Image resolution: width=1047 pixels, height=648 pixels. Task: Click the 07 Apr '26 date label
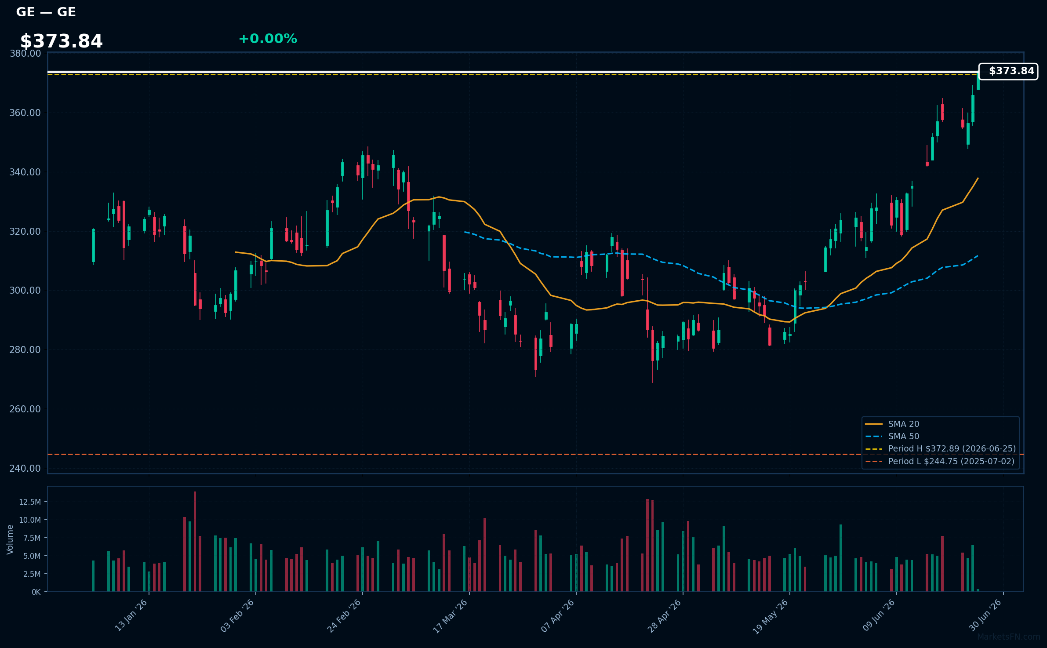[x=558, y=615]
